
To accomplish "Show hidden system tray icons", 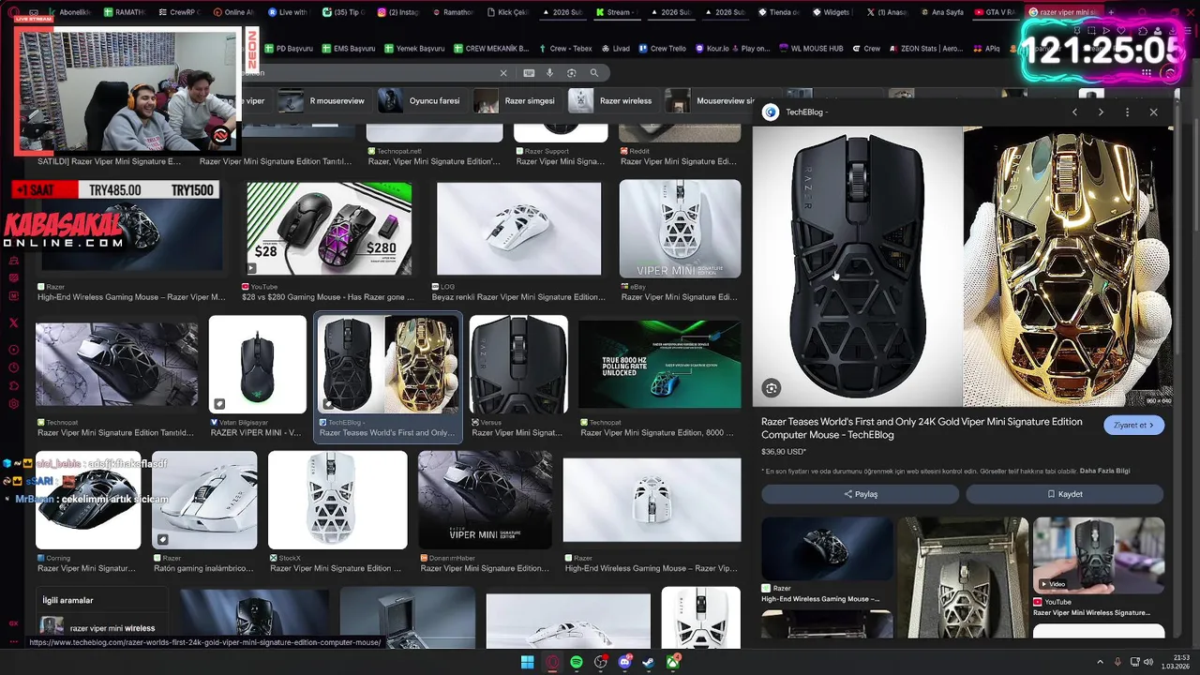I will [1101, 662].
